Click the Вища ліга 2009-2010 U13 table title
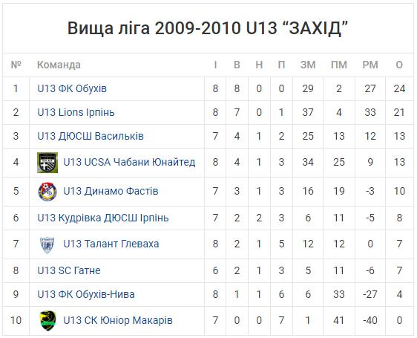This screenshot has height=338, width=417. (208, 28)
